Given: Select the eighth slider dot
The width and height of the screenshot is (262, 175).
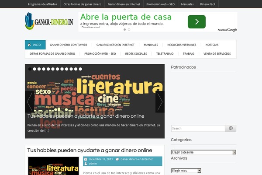Looking at the screenshot, I should tap(62, 69).
